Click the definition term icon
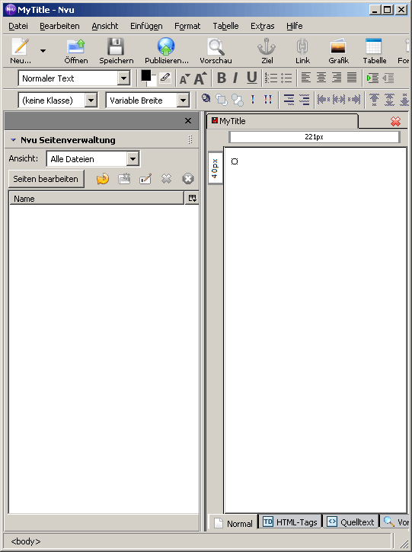Screen dimensions: 412x552 (x=289, y=100)
